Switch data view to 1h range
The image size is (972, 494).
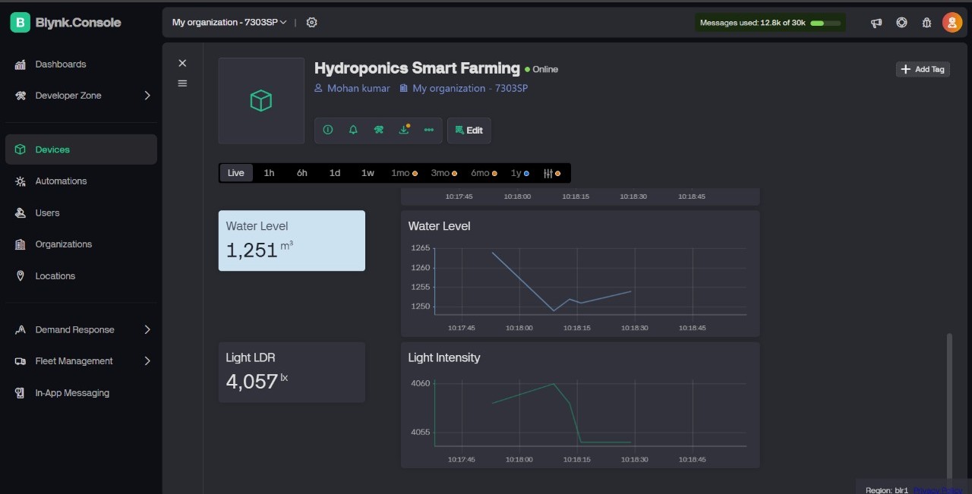coord(269,173)
